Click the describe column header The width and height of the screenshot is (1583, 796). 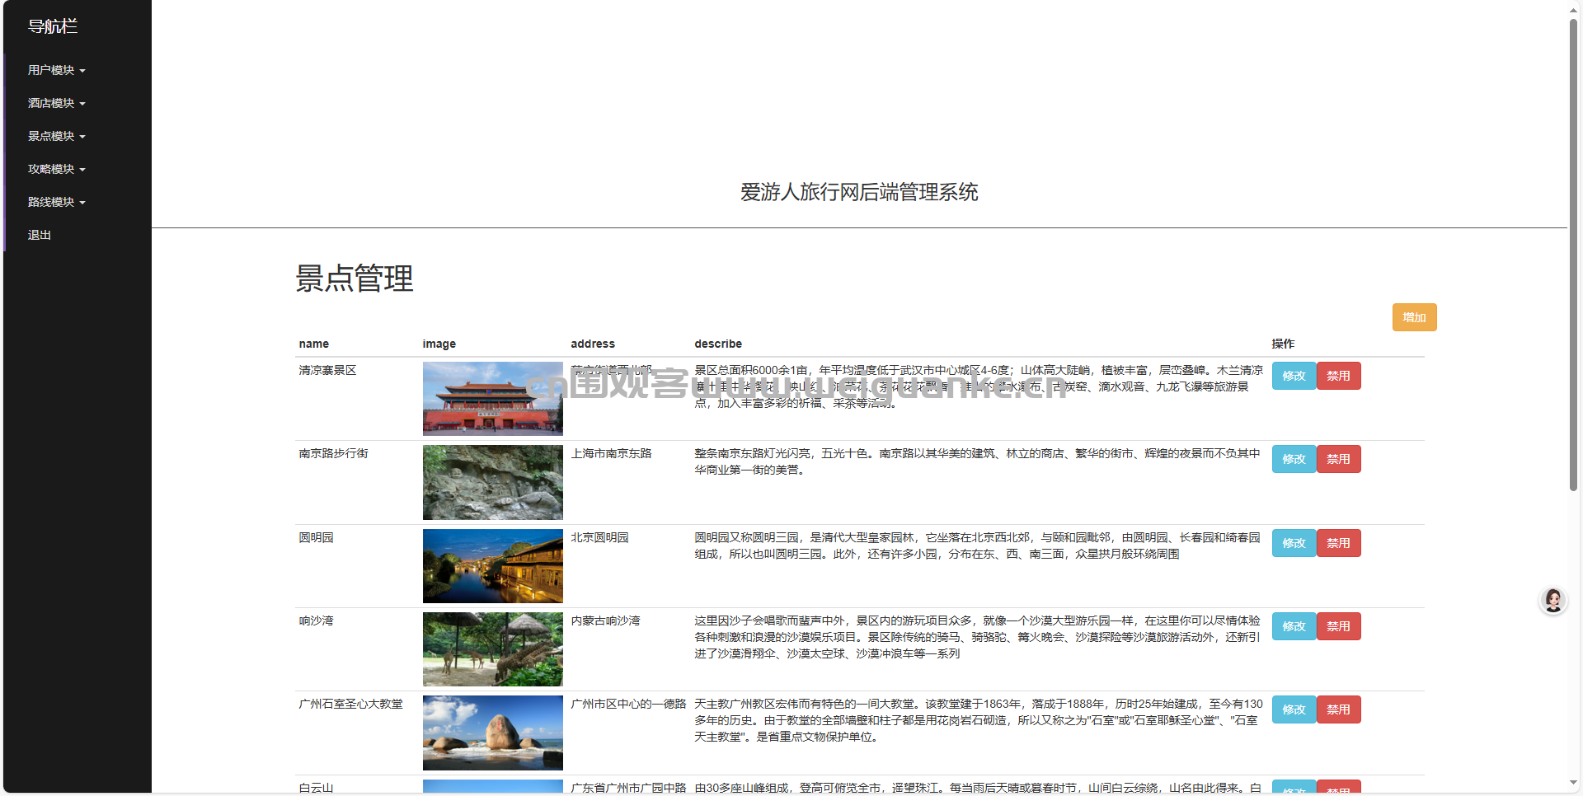click(x=718, y=344)
